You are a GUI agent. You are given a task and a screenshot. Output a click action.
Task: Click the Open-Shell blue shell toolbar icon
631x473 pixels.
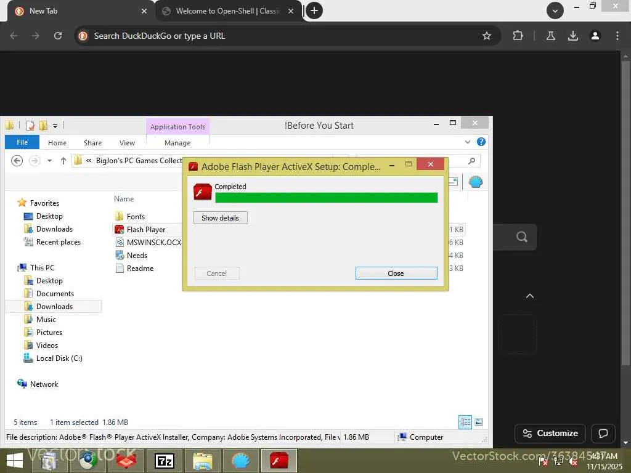pyautogui.click(x=476, y=182)
